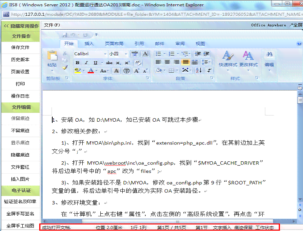The height and width of the screenshot is (231, 303).
Task: Toggle Strikethrough text formatting
Action: (109, 63)
